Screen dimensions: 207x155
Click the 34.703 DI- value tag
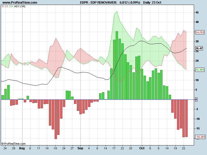[x=200, y=32]
